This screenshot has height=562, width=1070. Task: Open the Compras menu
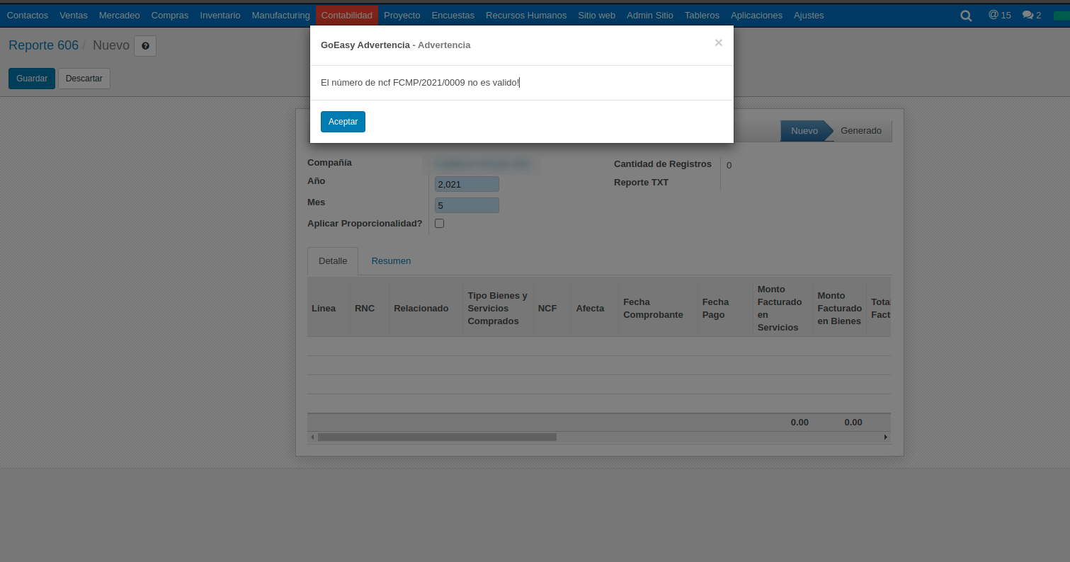click(170, 15)
